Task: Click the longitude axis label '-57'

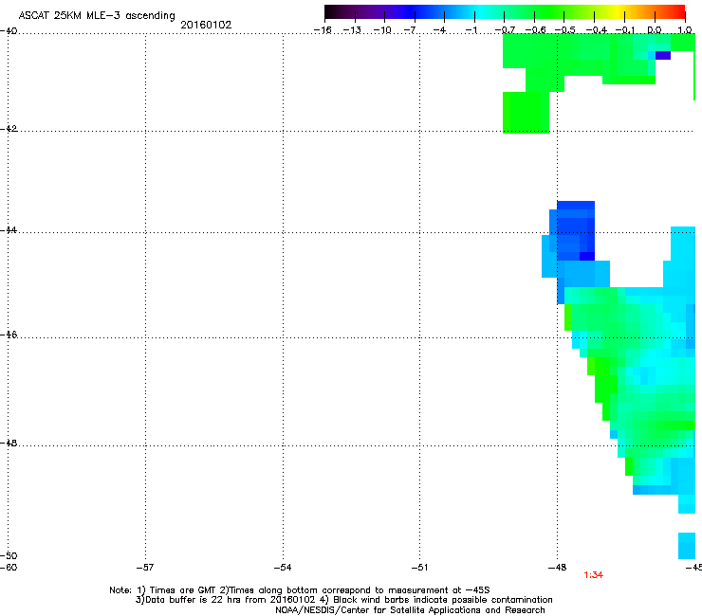Action: pyautogui.click(x=145, y=568)
